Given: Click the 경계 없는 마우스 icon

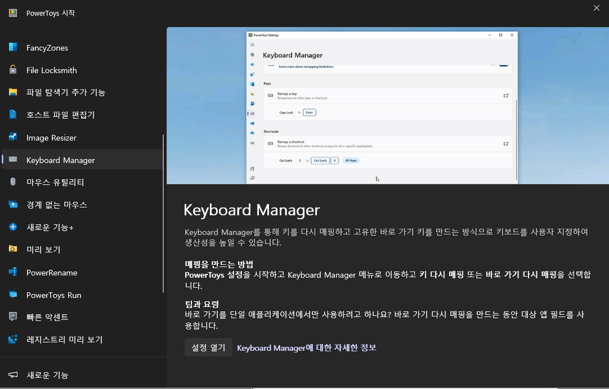Looking at the screenshot, I should tap(13, 205).
